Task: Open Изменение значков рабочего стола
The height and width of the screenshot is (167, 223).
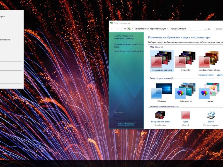Action: point(128,46)
